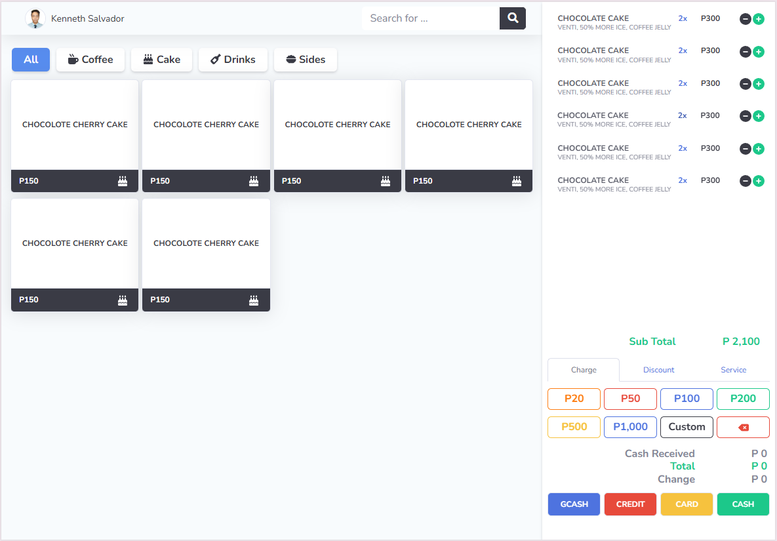Decrease quantity of the first Chocolate Cake

pos(746,19)
